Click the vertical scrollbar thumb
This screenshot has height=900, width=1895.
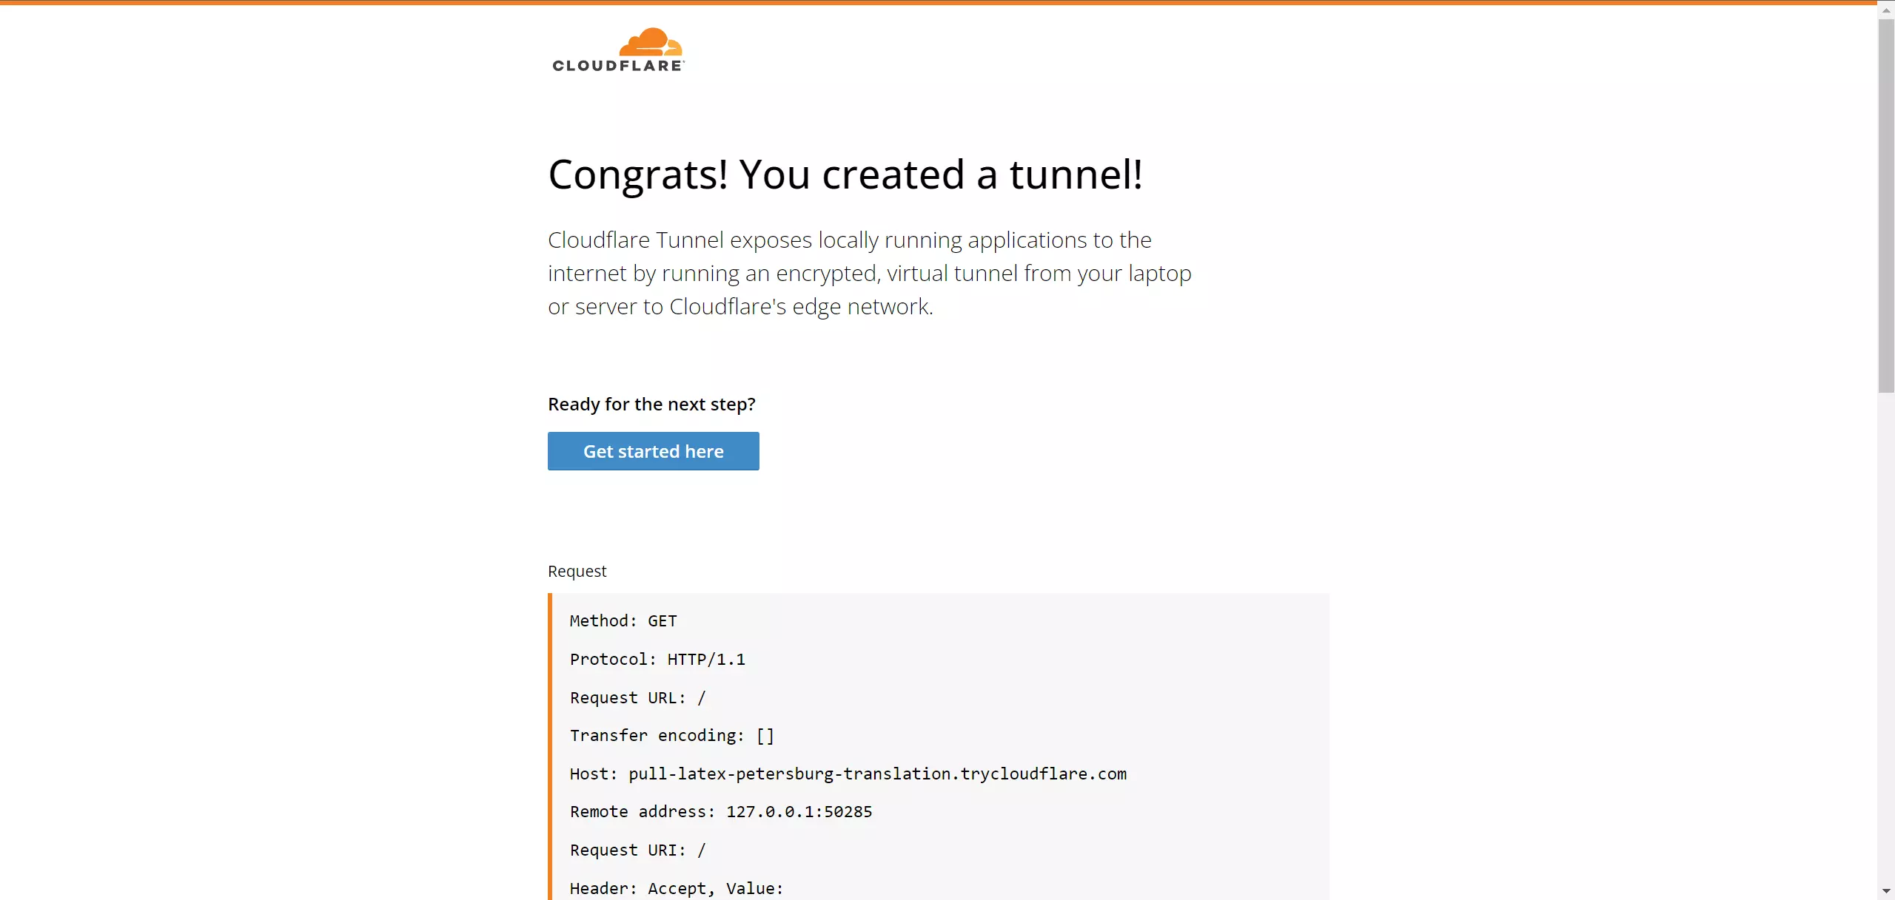pyautogui.click(x=1886, y=206)
